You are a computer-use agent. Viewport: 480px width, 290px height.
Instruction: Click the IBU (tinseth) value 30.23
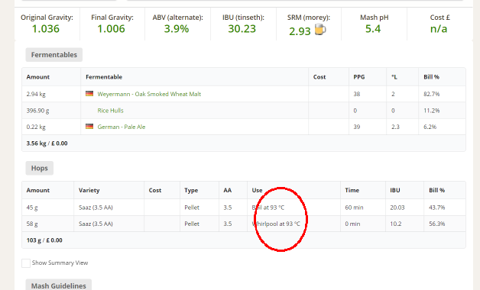(x=242, y=29)
